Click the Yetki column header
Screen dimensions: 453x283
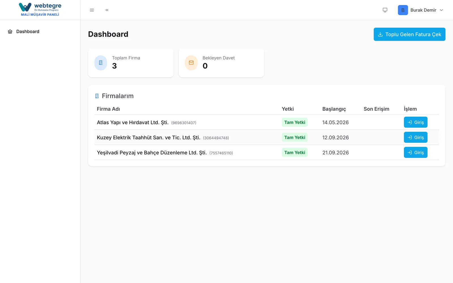(288, 109)
